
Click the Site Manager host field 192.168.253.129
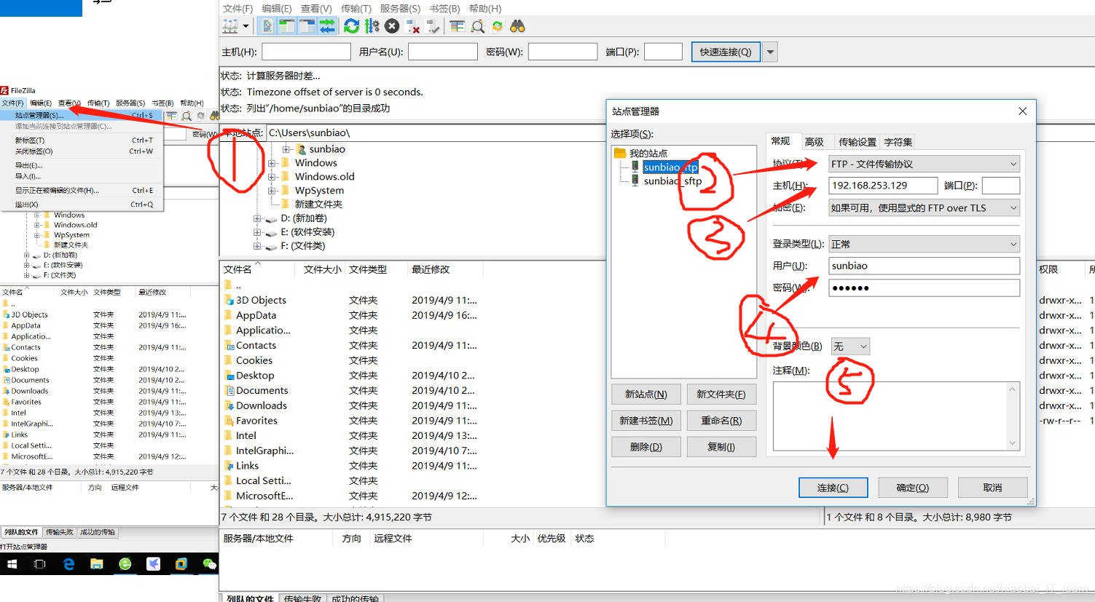click(x=883, y=186)
